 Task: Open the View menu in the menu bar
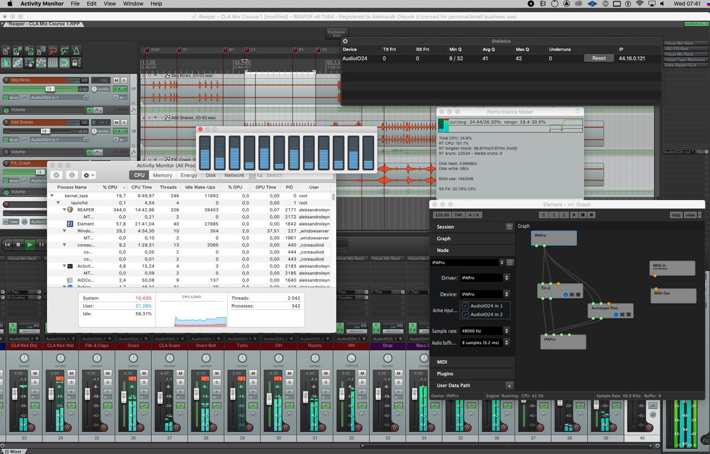point(110,3)
